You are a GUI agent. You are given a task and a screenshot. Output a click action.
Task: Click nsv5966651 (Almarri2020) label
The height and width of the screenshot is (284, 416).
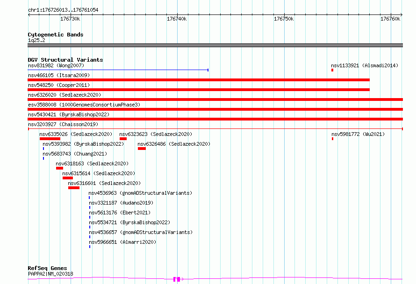pos(122,242)
